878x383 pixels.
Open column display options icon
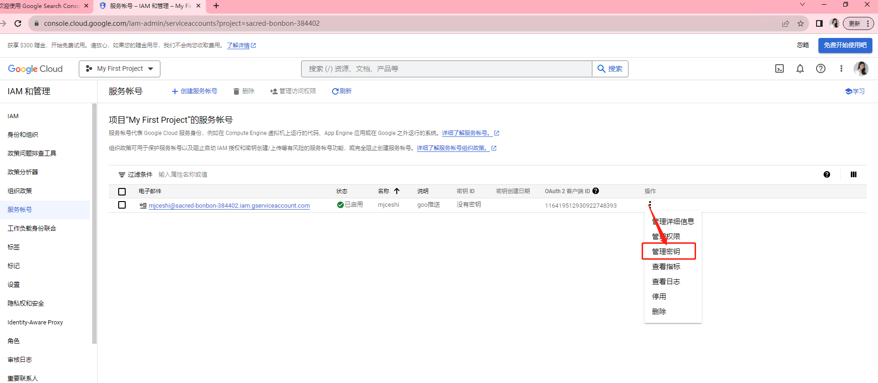[854, 174]
